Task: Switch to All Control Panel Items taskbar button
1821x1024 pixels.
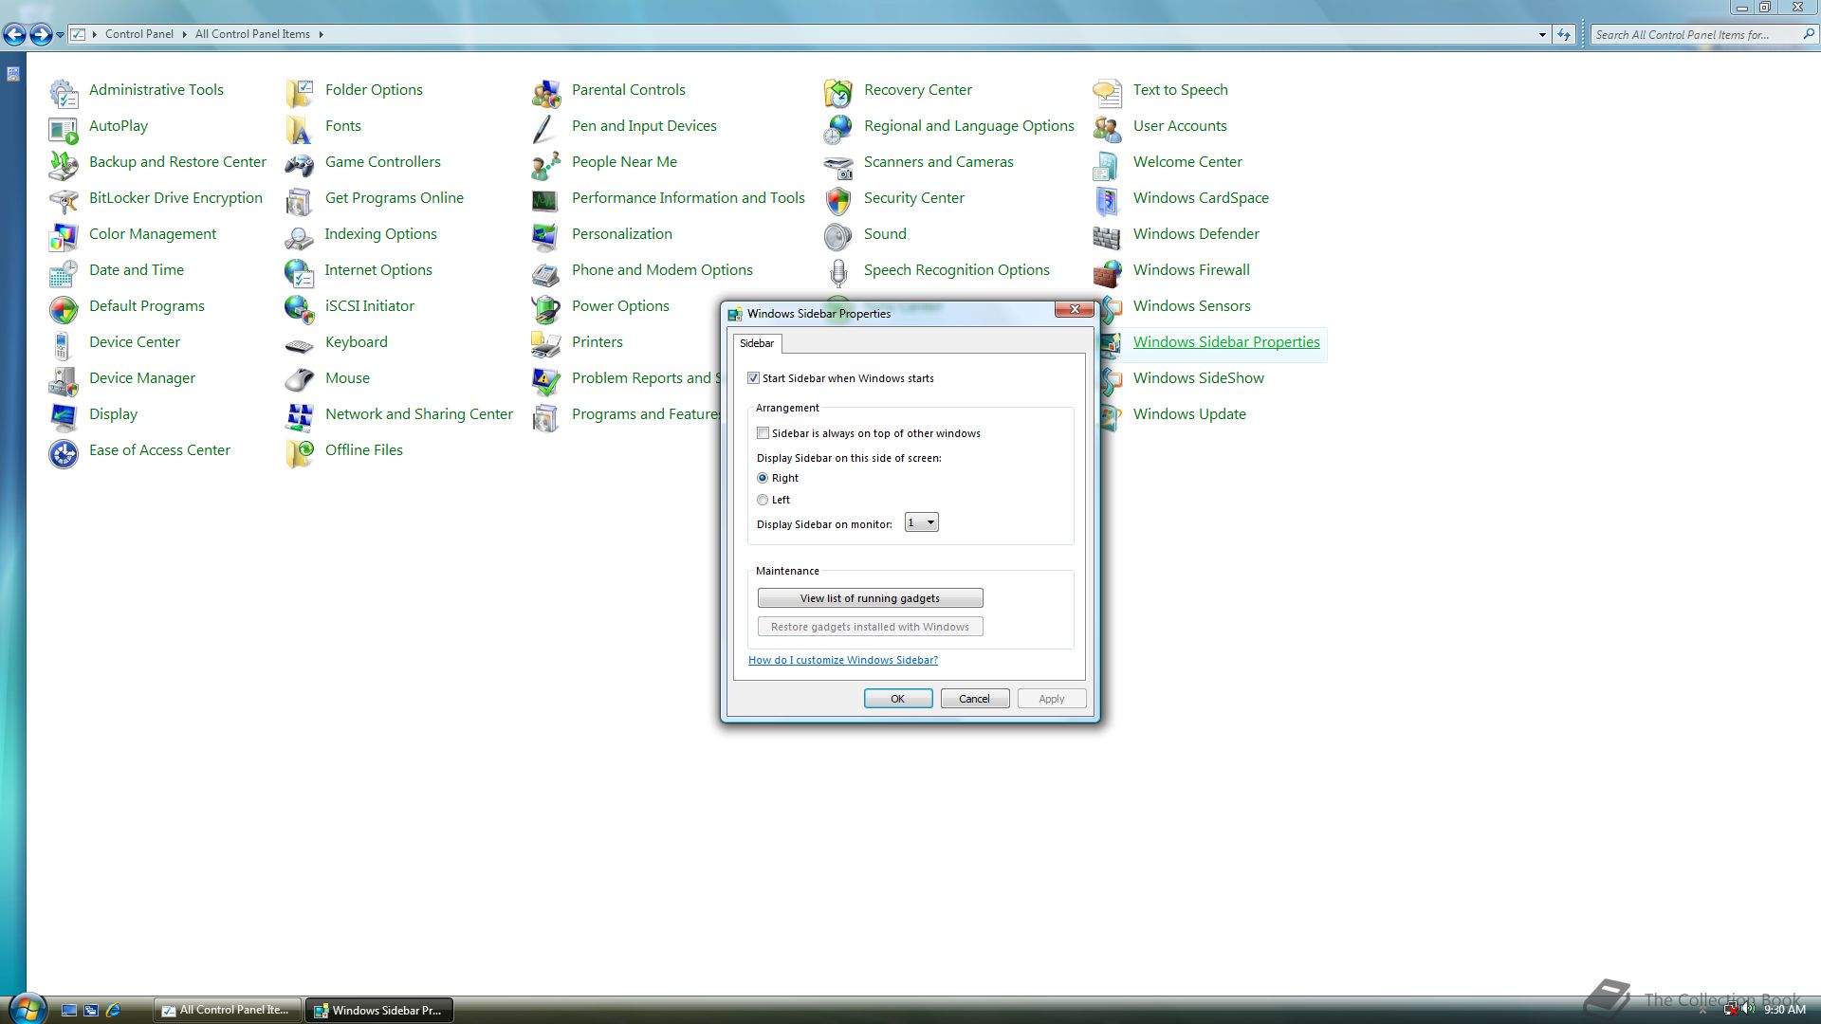Action: [x=228, y=1010]
